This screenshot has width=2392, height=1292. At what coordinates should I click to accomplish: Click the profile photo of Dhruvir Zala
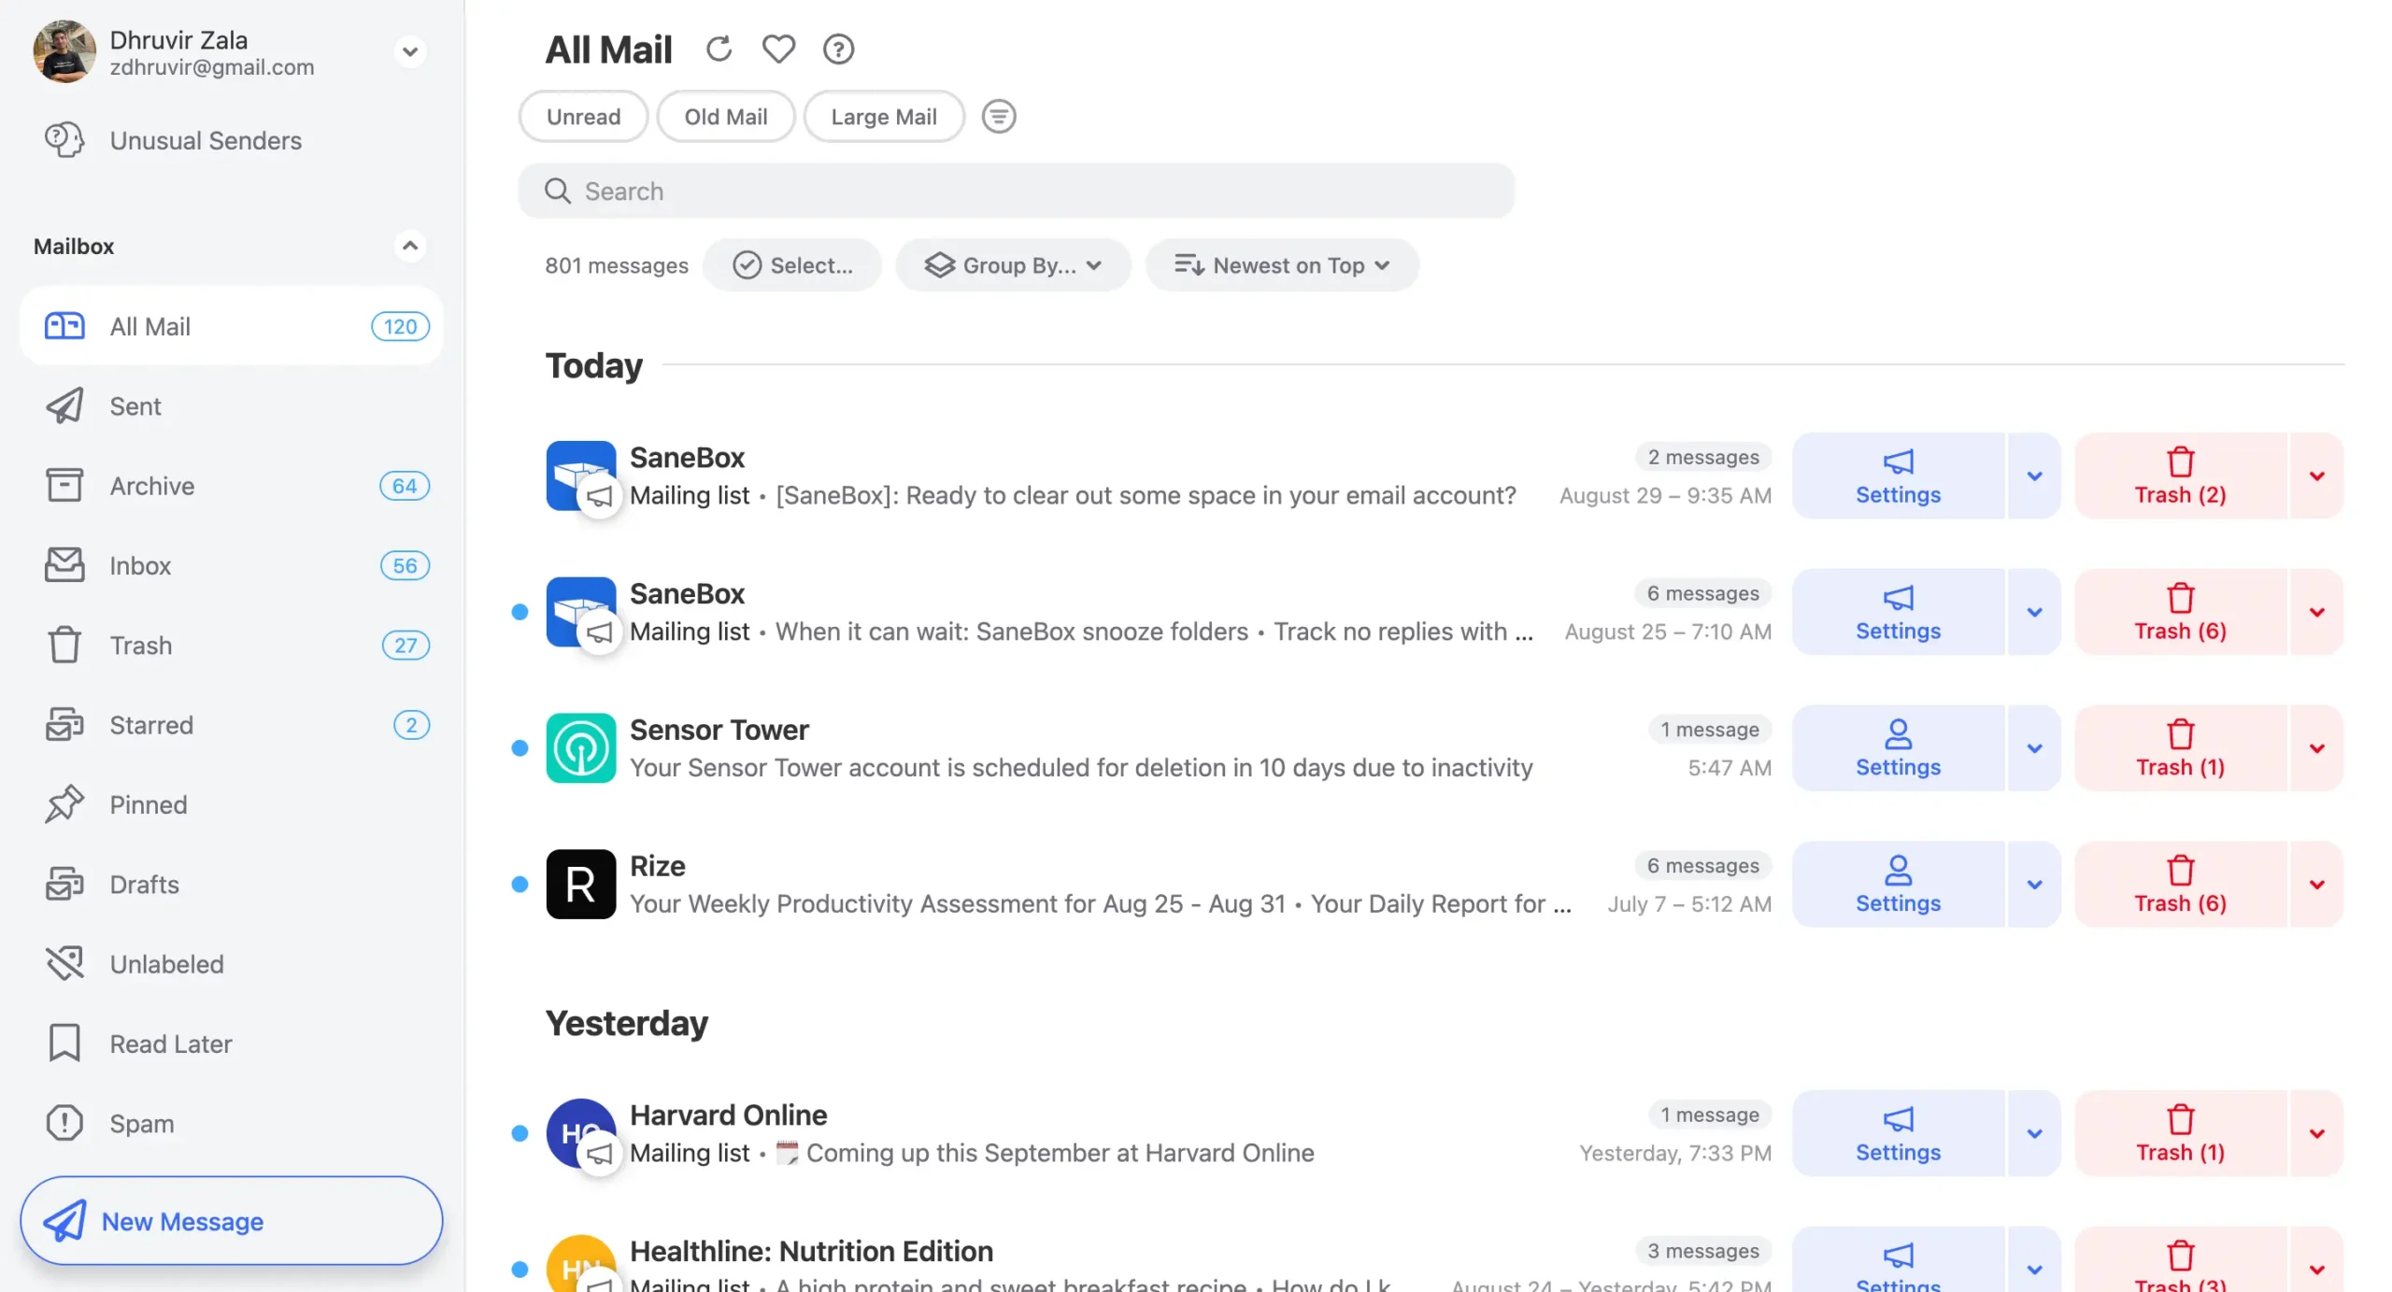(64, 51)
